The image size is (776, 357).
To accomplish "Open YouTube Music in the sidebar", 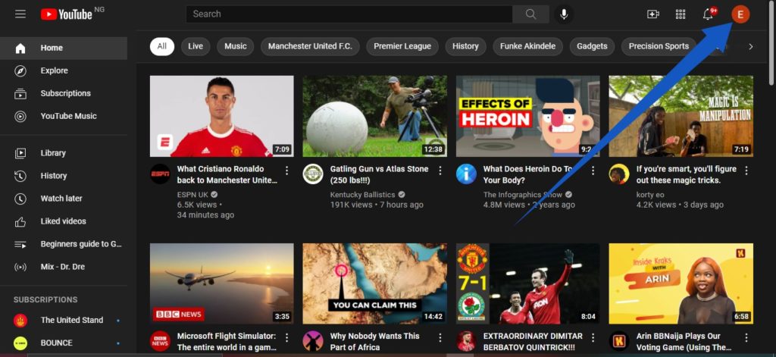I will click(64, 117).
